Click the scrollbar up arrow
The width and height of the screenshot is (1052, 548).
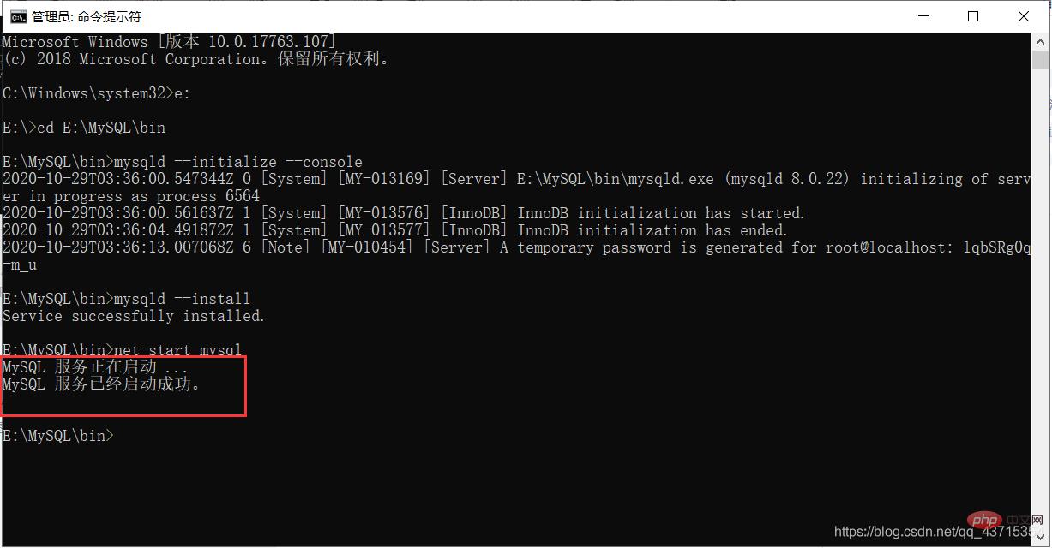[1041, 43]
